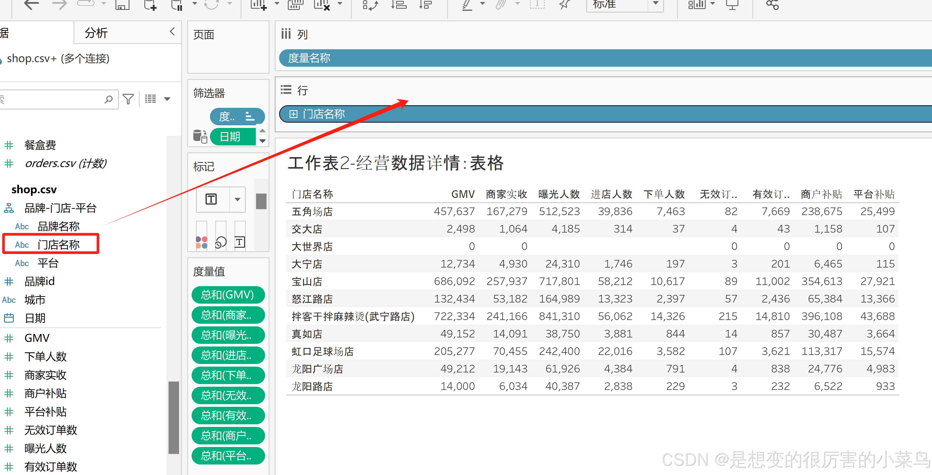Open the 标准 view size dropdown
The height and width of the screenshot is (475, 932).
pos(655,4)
